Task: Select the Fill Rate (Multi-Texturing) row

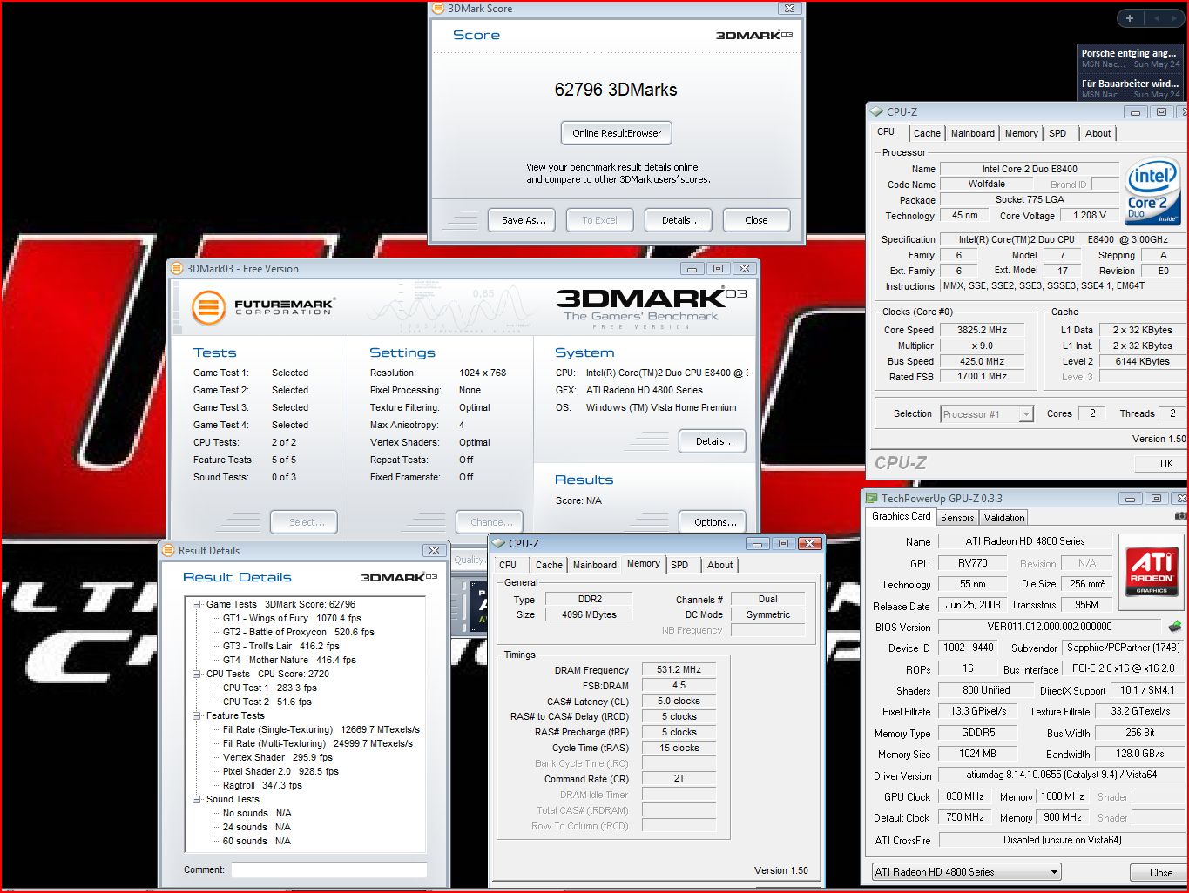Action: click(x=318, y=743)
